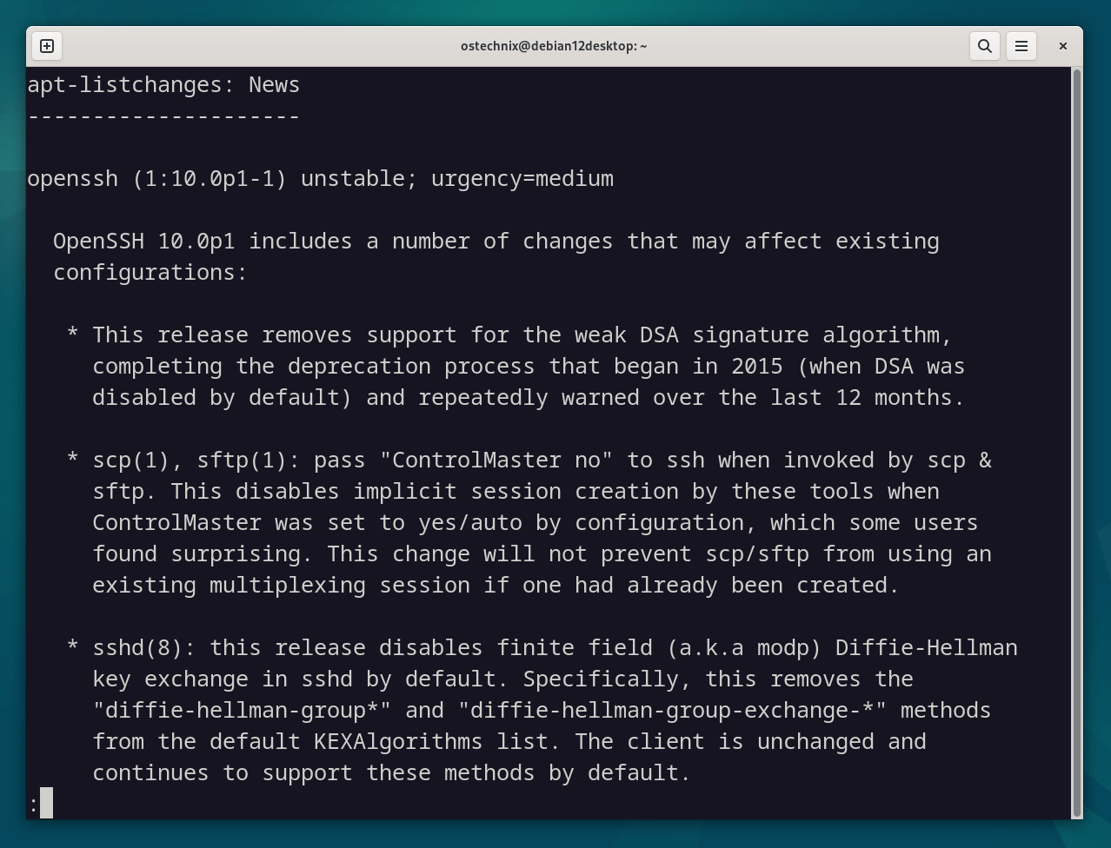Click the 'OpenSSH 10.0p1 includes' sentence start
1111x848 pixels.
[203, 241]
